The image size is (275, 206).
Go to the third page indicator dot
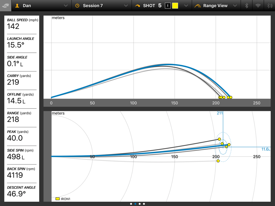pos(140,204)
